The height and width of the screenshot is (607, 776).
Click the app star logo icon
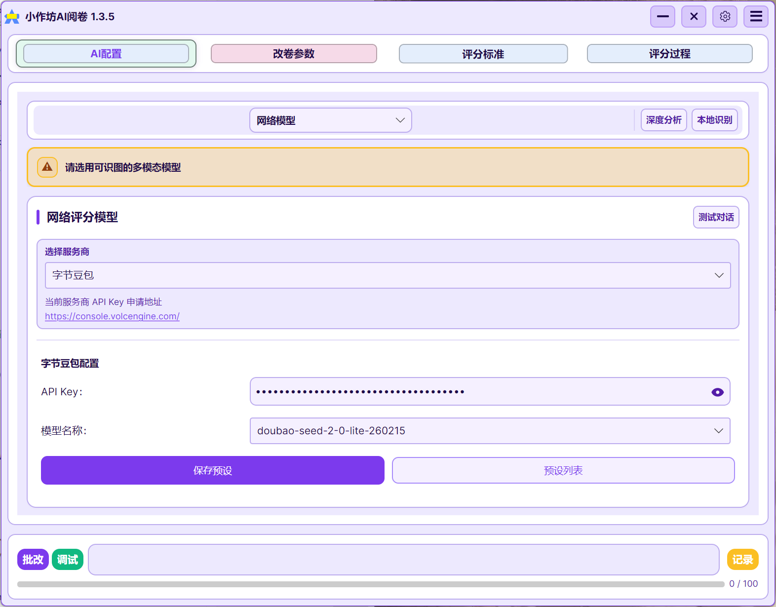12,17
